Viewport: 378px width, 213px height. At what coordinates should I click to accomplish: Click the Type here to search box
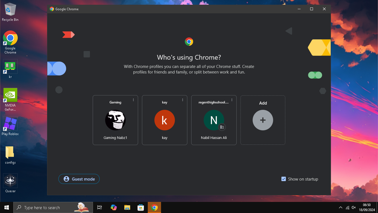[53, 207]
